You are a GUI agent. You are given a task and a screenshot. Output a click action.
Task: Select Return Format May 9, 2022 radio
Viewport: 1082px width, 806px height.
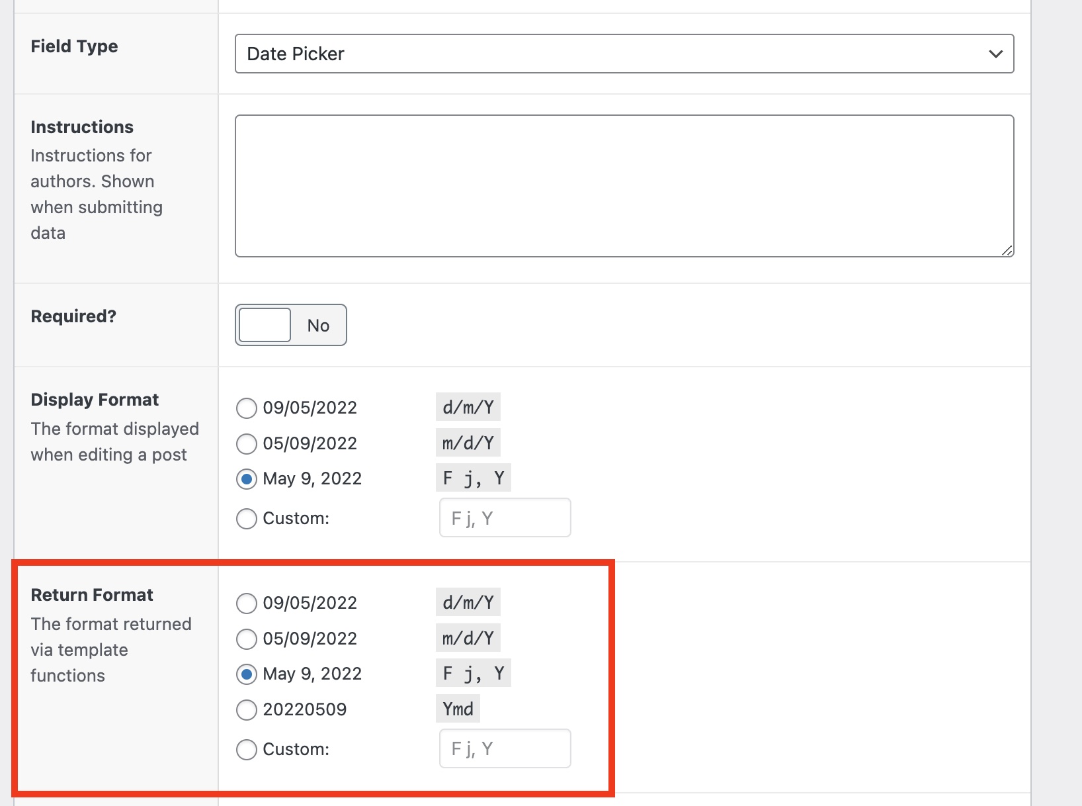pos(247,674)
